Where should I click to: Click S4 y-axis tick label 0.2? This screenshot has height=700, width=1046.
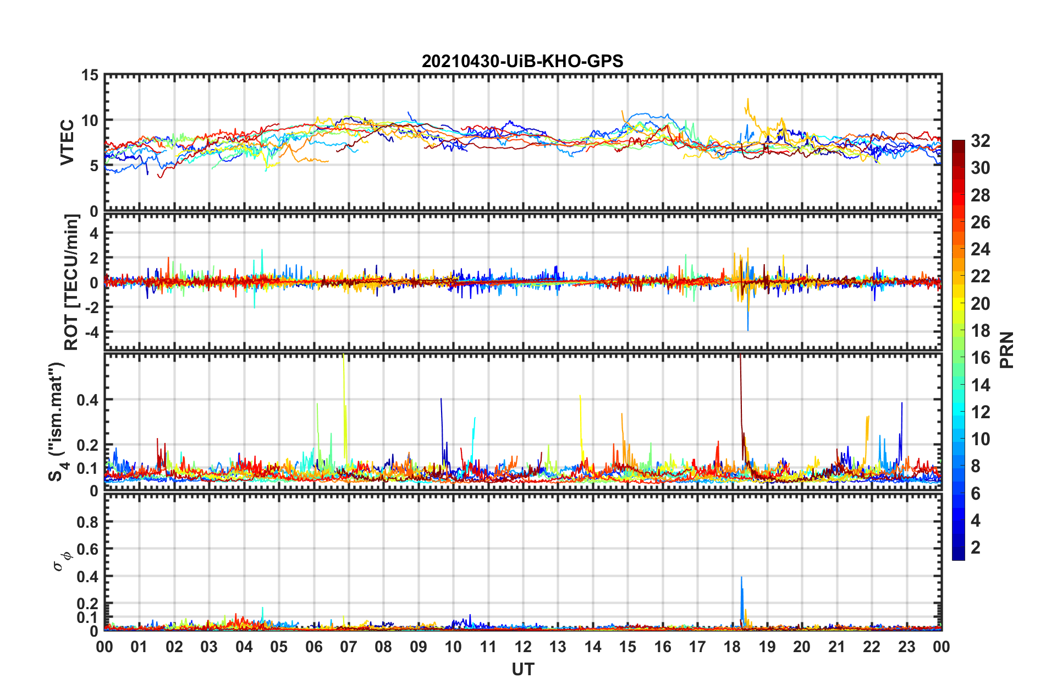point(87,445)
